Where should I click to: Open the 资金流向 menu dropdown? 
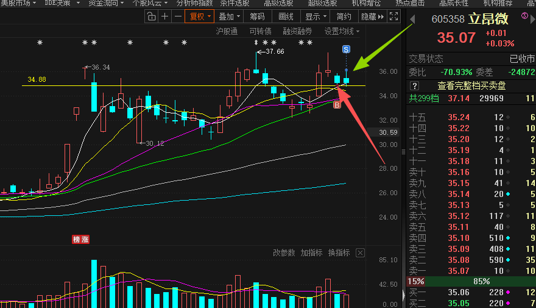(106, 4)
